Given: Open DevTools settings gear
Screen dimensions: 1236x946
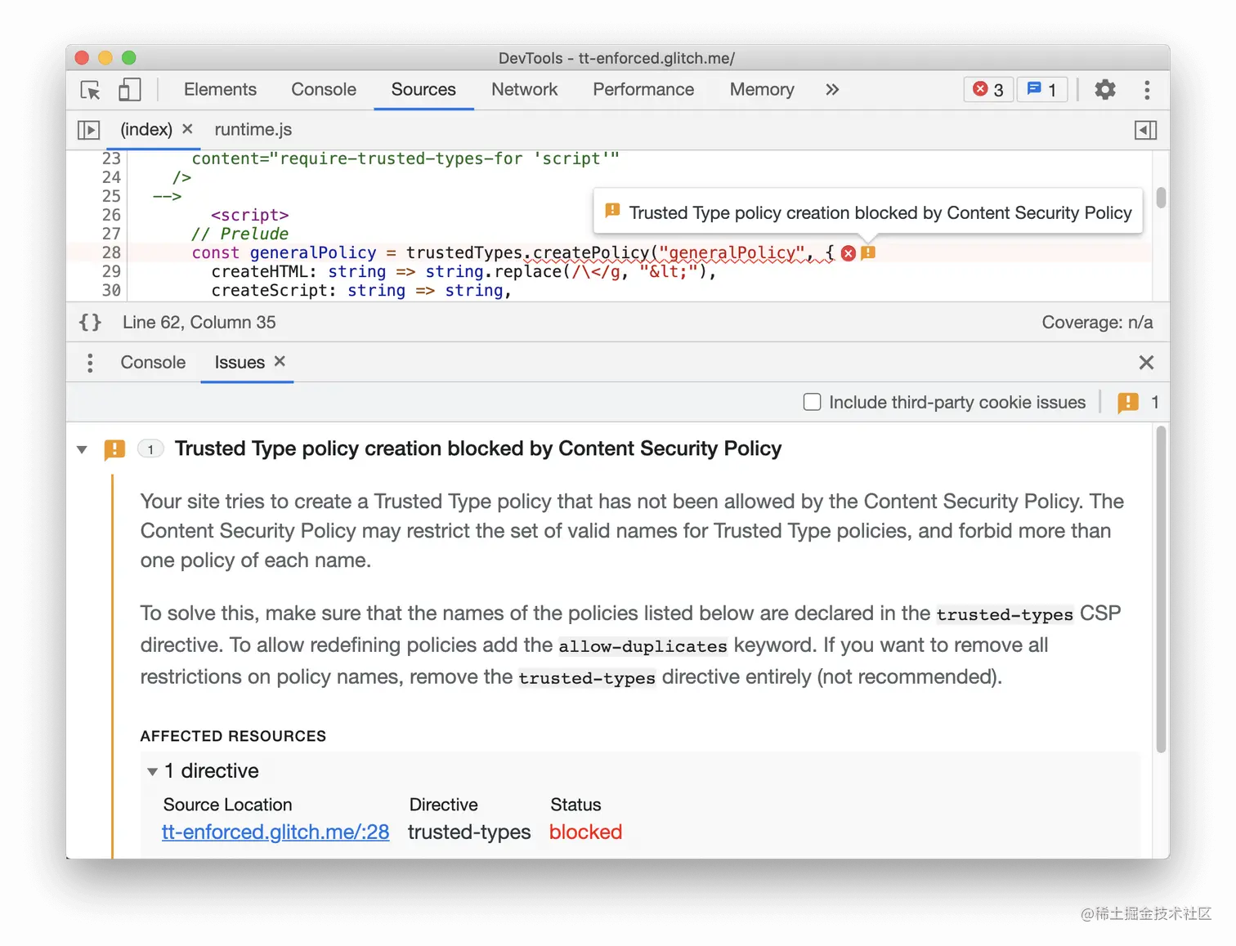Looking at the screenshot, I should tap(1105, 90).
